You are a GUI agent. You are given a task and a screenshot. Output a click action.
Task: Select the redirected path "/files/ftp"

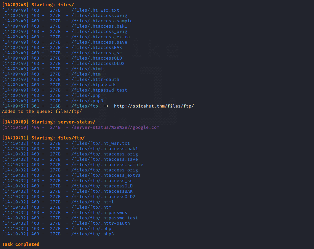(85, 106)
